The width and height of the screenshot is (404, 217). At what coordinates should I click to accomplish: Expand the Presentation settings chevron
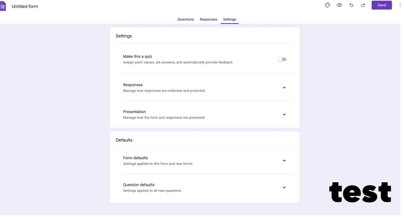pos(284,114)
